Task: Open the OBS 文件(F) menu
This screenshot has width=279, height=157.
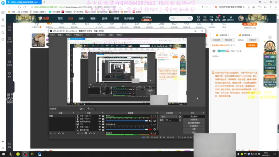Action: point(53,35)
